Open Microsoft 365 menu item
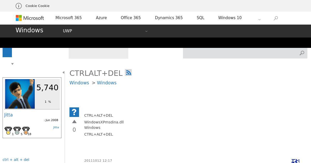Image resolution: width=311 pixels, height=163 pixels. [x=68, y=18]
